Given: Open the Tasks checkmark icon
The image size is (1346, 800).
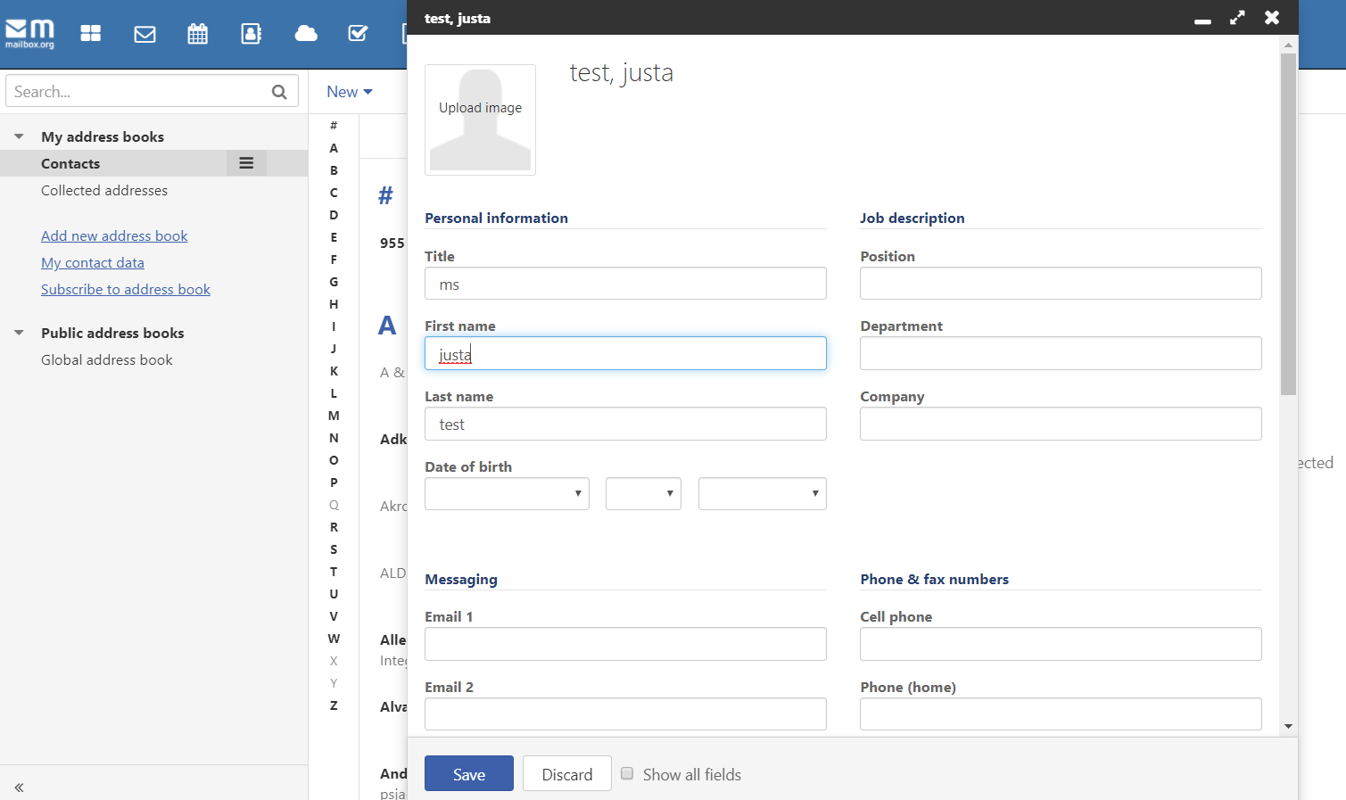Looking at the screenshot, I should pos(358,34).
